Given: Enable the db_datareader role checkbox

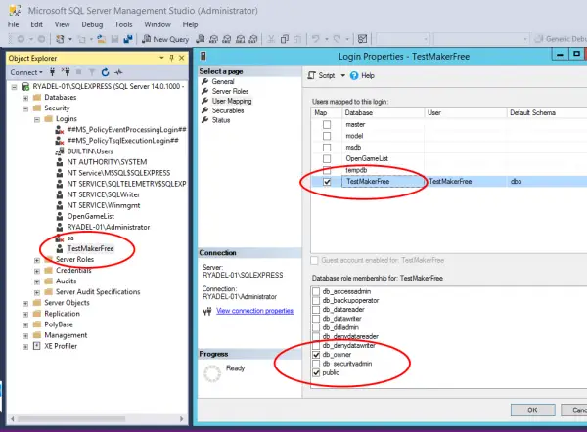Looking at the screenshot, I should click(x=315, y=307).
